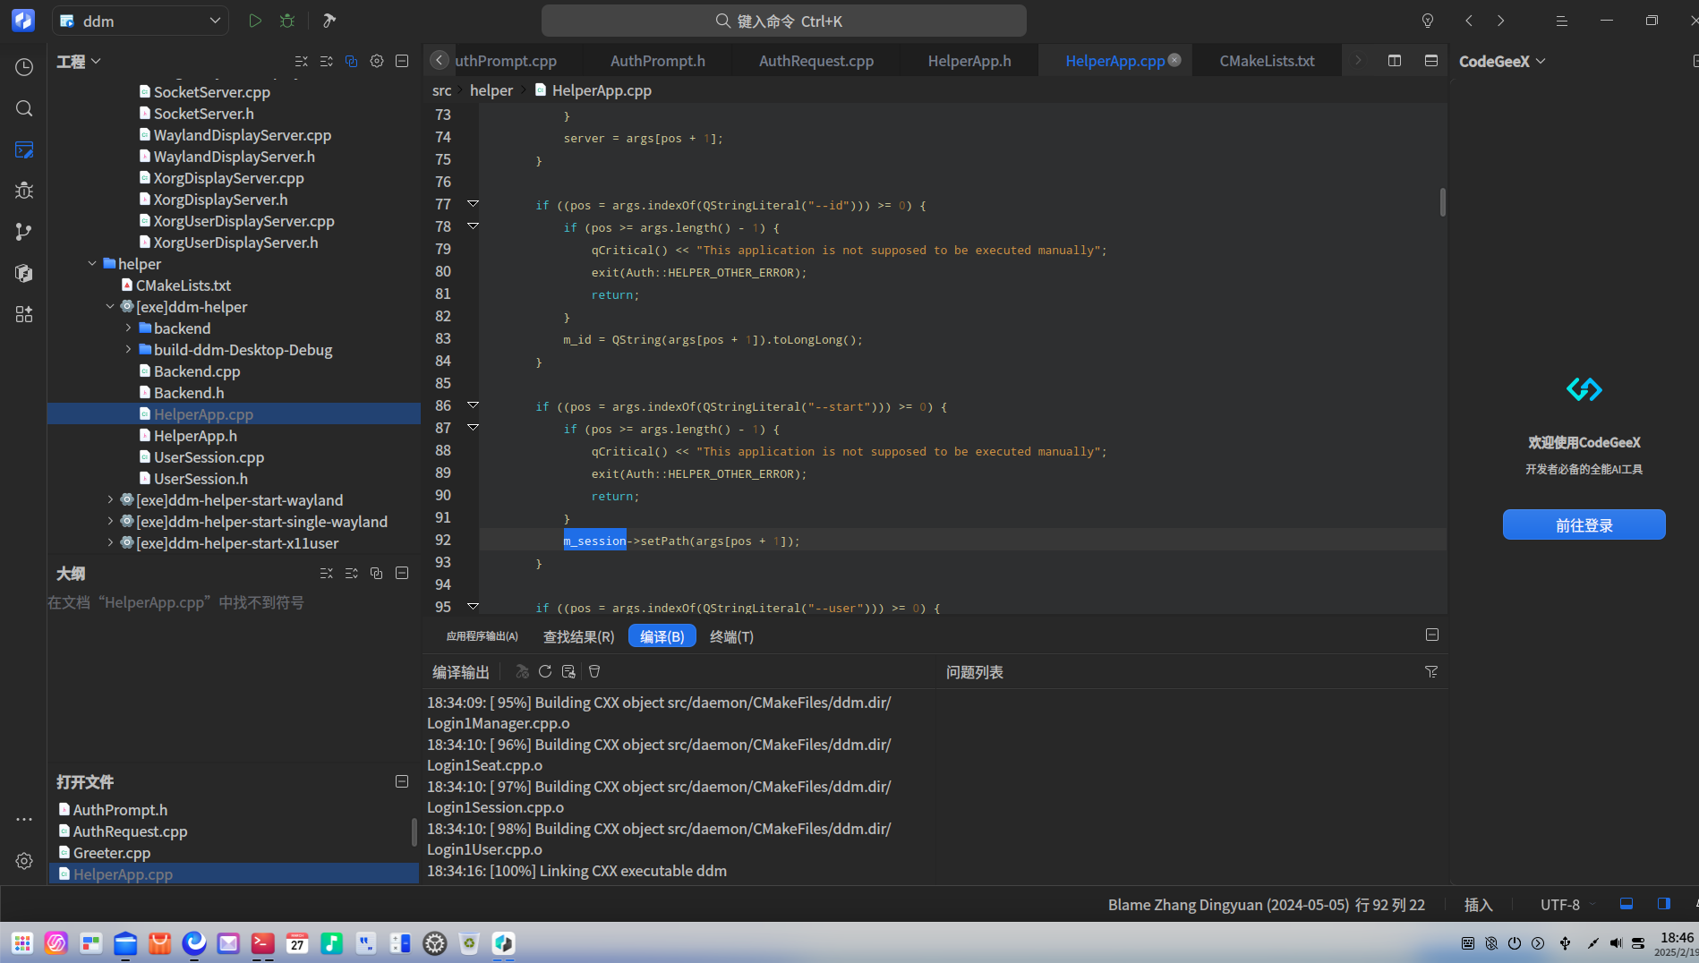The height and width of the screenshot is (963, 1699).
Task: Click the build hammer icon
Action: point(329,21)
